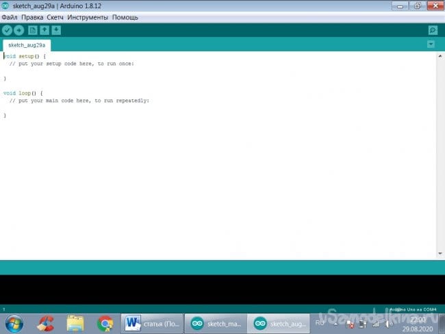Select the sketch_aug29a editor tab
Image resolution: width=445 pixels, height=334 pixels.
[26, 44]
